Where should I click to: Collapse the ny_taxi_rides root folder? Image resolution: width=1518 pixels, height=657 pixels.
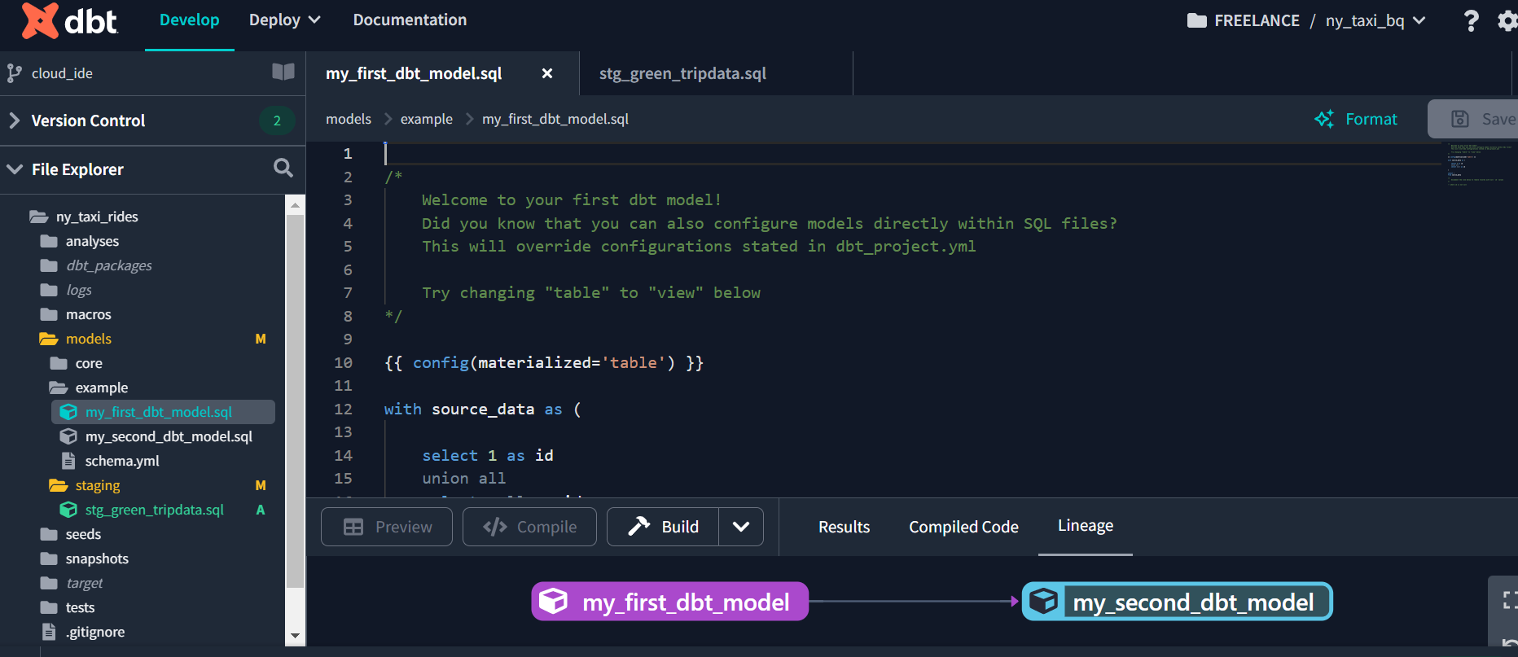[x=38, y=217]
